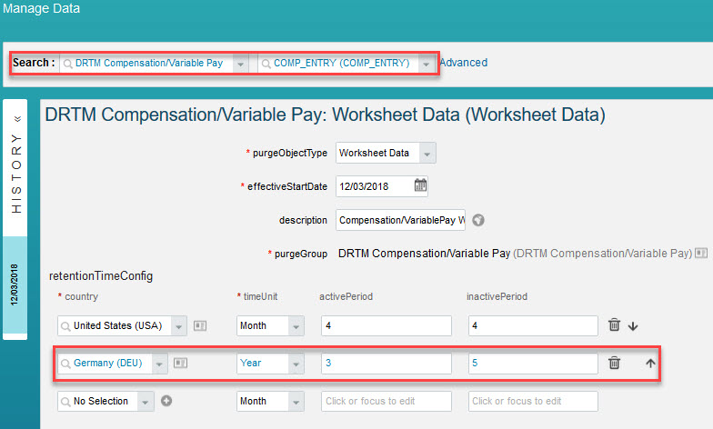The width and height of the screenshot is (713, 429).
Task: Edit activePeriod value 4 for United States
Action: point(386,325)
